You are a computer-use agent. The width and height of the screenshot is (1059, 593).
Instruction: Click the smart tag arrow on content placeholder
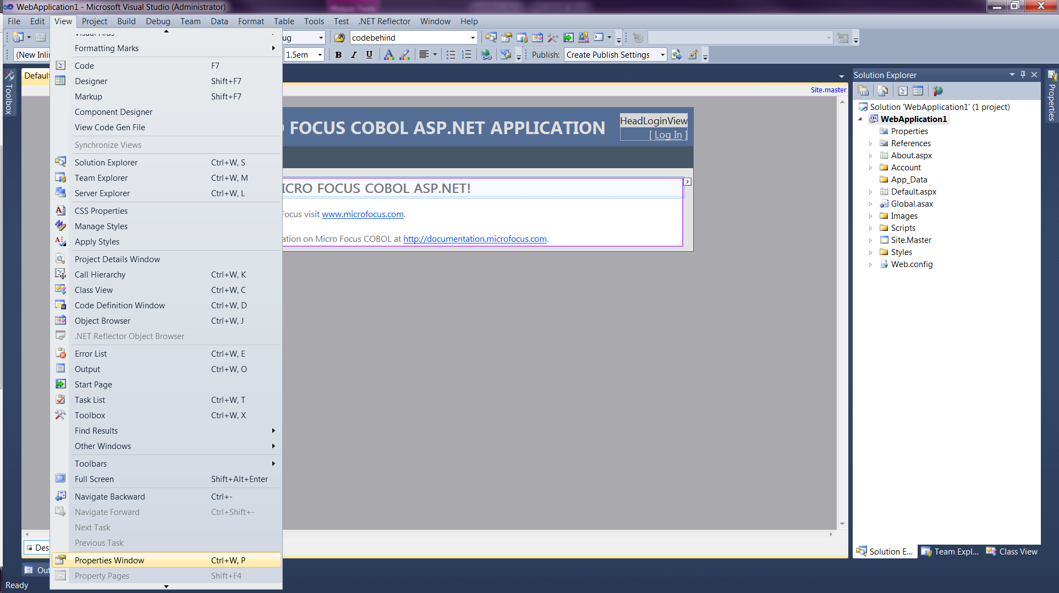pyautogui.click(x=687, y=181)
